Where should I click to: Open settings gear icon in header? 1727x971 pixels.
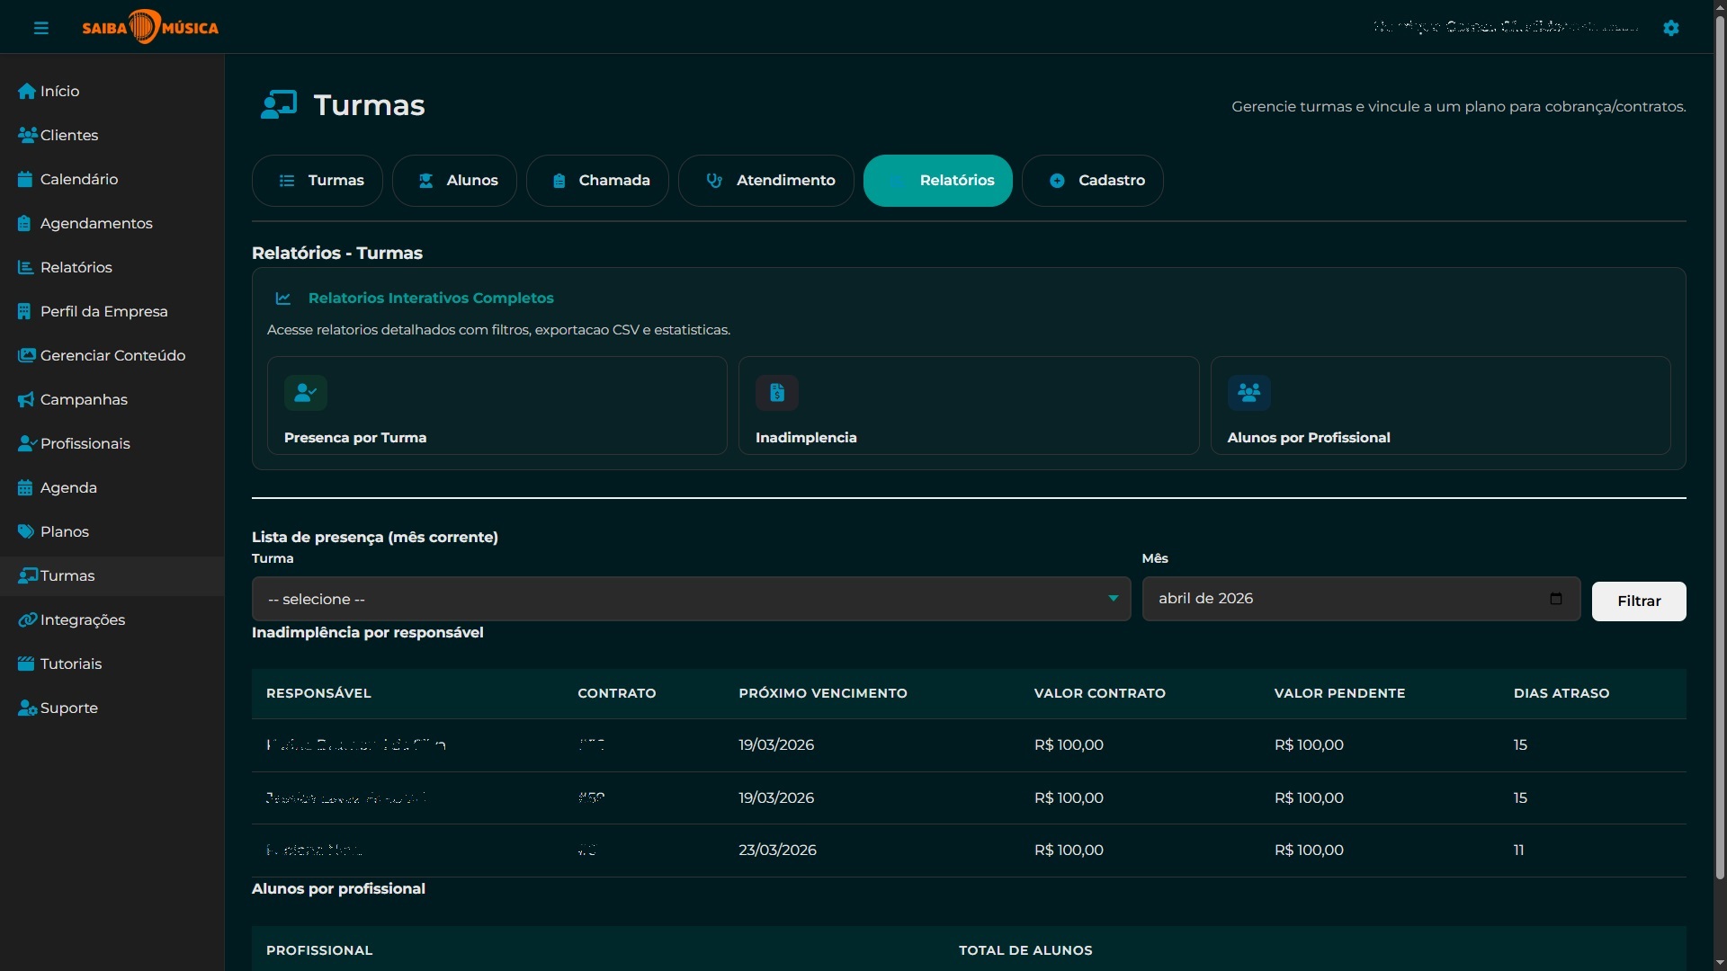[x=1671, y=28]
